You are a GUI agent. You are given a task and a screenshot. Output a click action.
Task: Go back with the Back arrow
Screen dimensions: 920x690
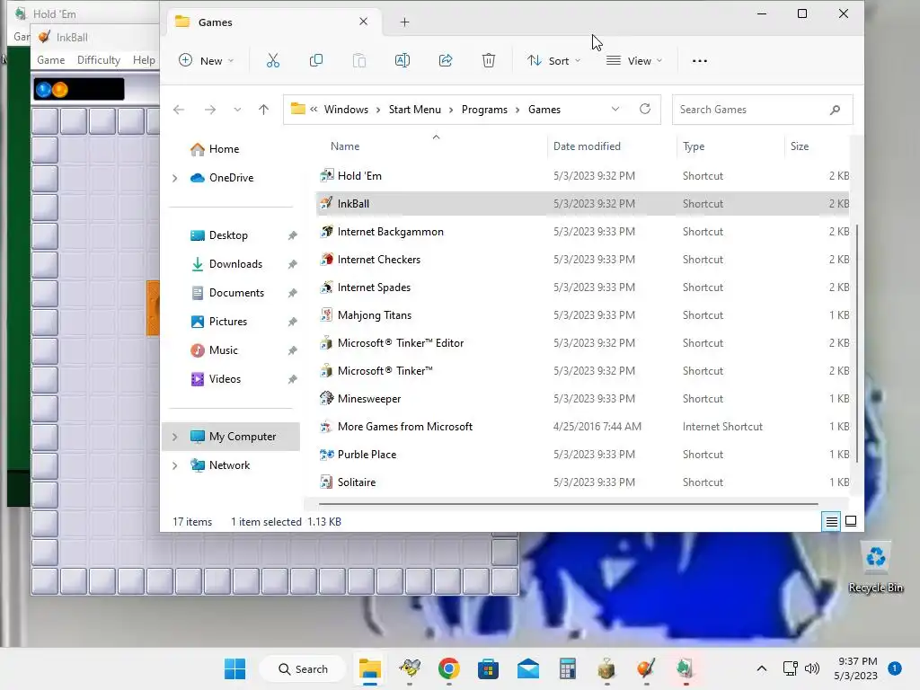coord(179,109)
